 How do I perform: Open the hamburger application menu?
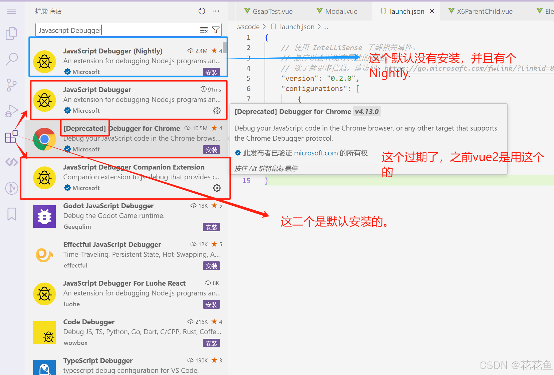coord(12,12)
